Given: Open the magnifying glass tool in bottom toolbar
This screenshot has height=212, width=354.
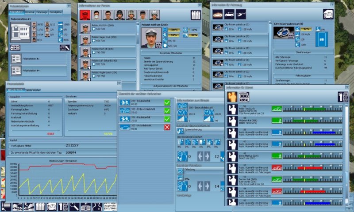Looking at the screenshot, I should click(x=74, y=207).
